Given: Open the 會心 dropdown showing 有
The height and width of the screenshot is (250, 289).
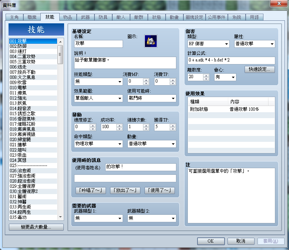Looking at the screenshot, I should pyautogui.click(x=225, y=77).
